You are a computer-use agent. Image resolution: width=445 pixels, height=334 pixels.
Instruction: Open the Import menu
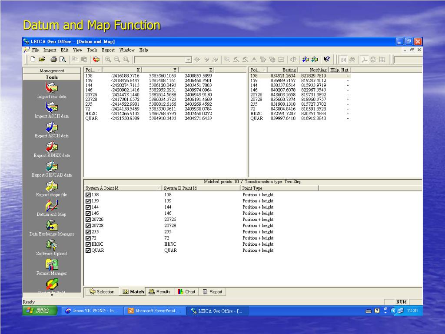(x=50, y=50)
